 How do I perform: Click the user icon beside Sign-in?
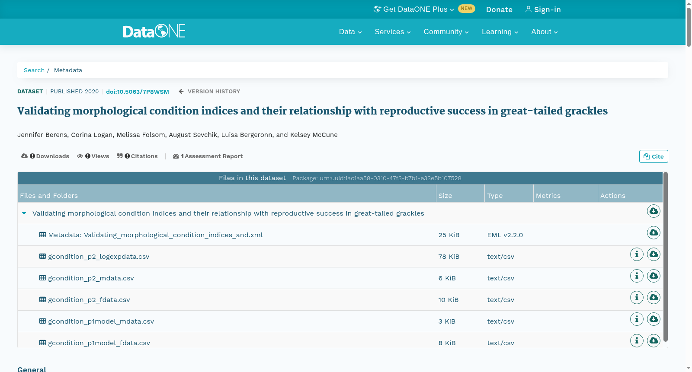[529, 9]
